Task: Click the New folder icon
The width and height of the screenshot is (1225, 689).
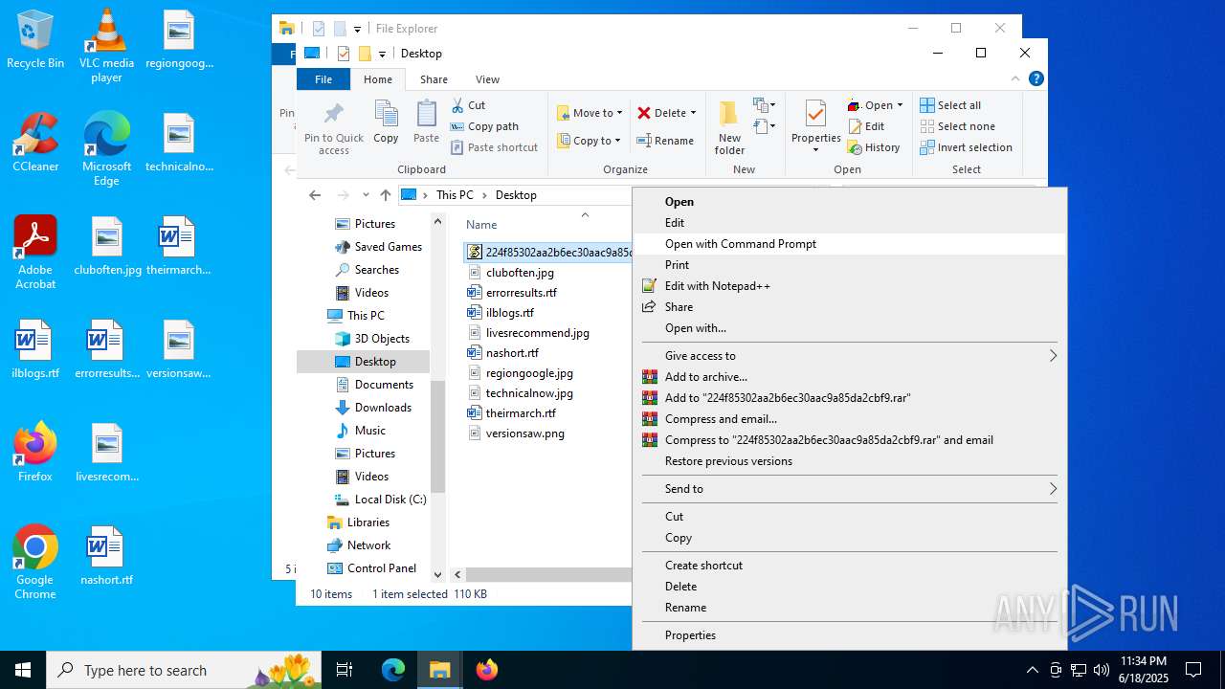Action: (729, 114)
